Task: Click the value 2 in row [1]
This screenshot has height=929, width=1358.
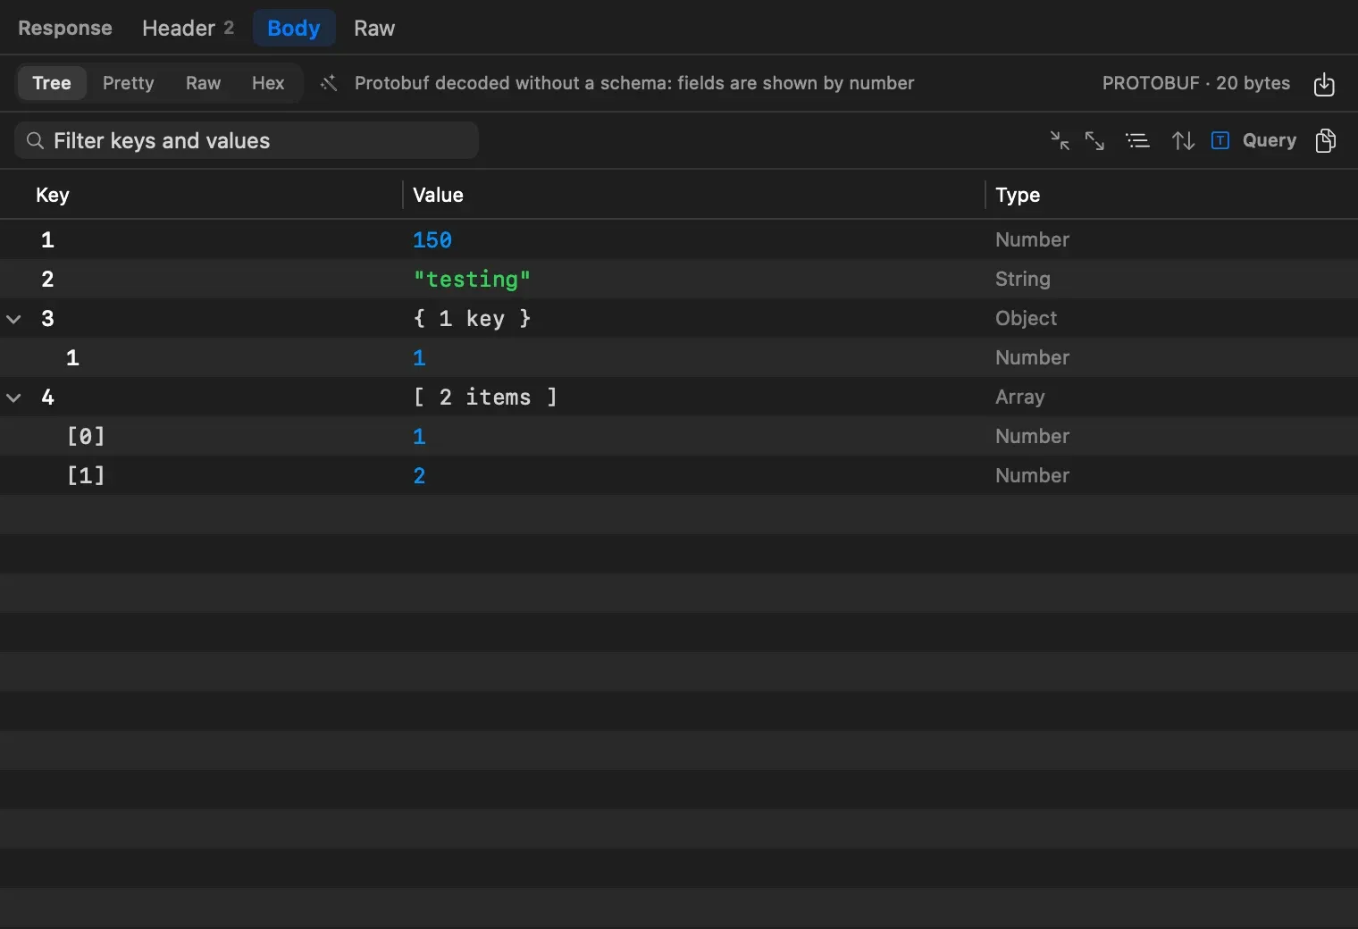Action: click(419, 476)
